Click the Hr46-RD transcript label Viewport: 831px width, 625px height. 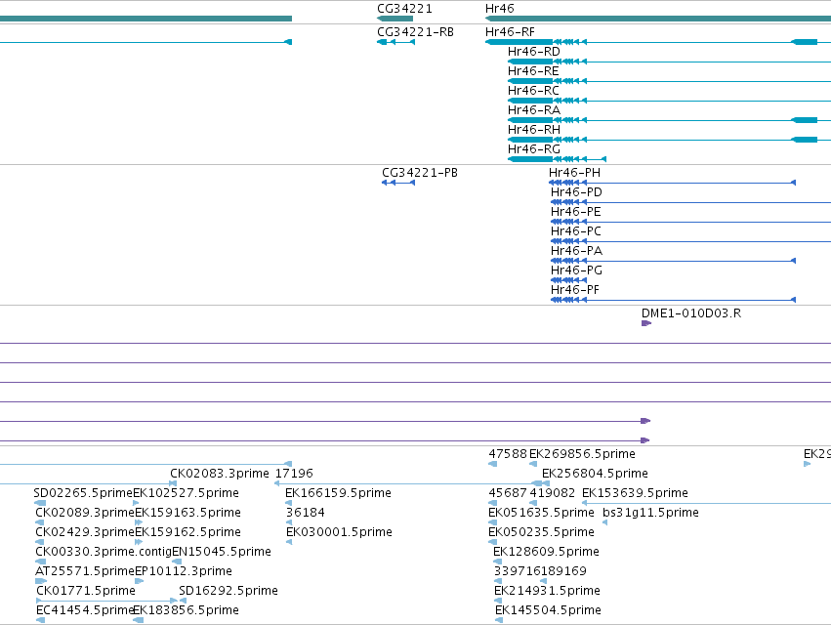(534, 52)
